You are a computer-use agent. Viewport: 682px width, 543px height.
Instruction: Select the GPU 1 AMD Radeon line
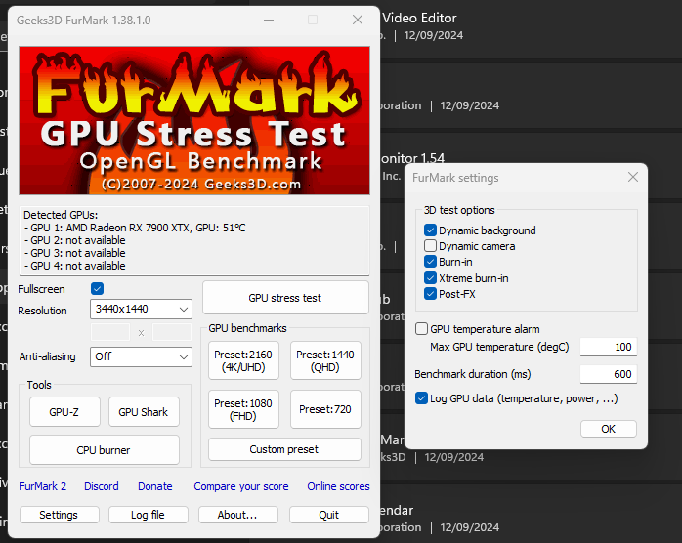click(135, 228)
